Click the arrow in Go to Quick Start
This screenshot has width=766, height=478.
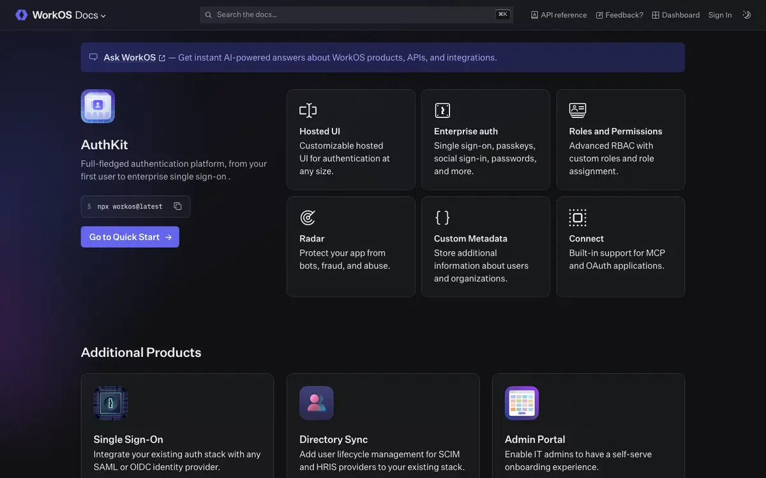point(169,237)
